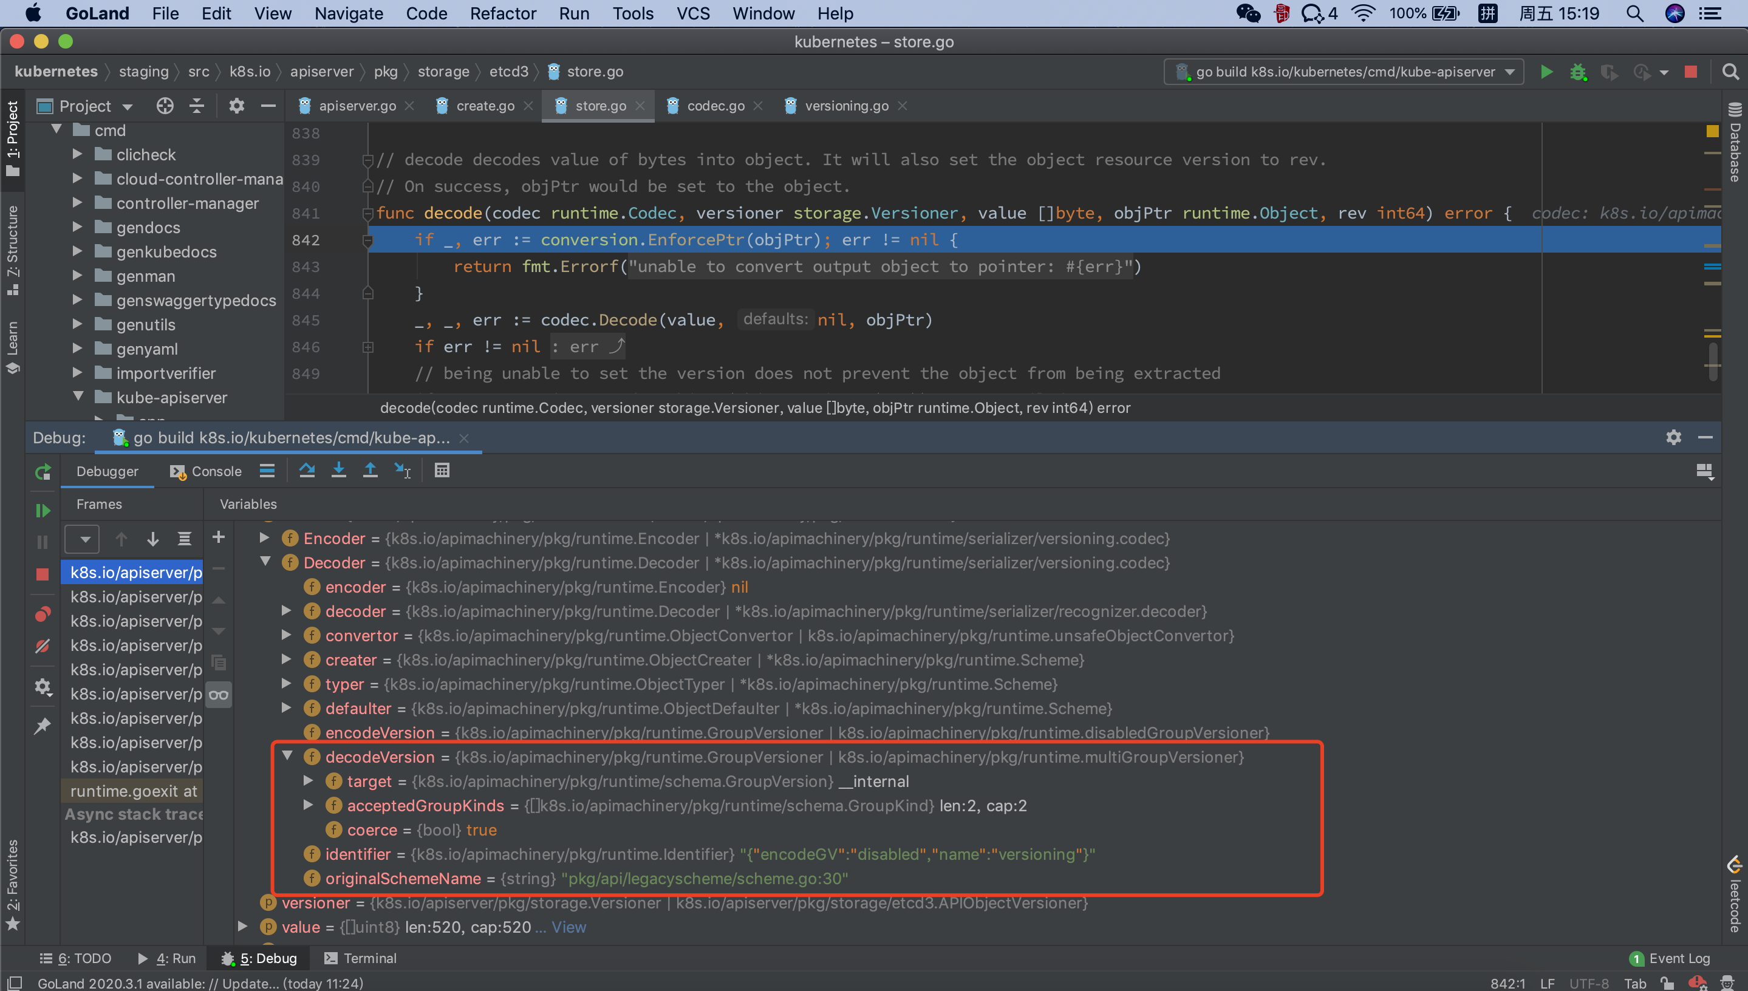
Task: Click the View link beside value
Action: point(568,927)
